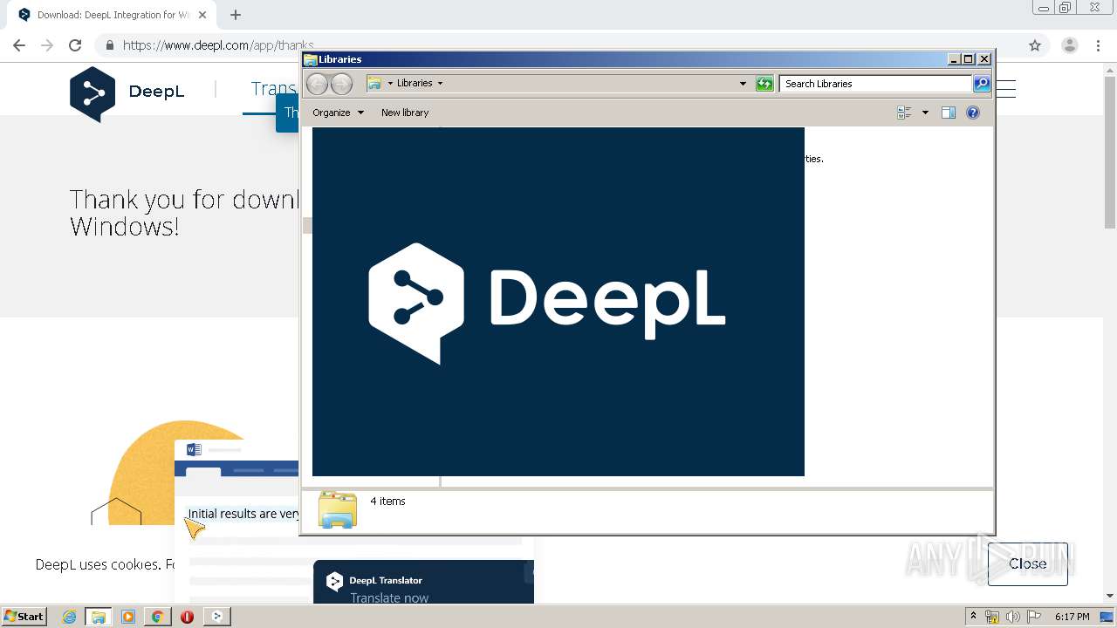1117x628 pixels.
Task: Open the DeepL page hamburger menu
Action: click(x=1006, y=88)
